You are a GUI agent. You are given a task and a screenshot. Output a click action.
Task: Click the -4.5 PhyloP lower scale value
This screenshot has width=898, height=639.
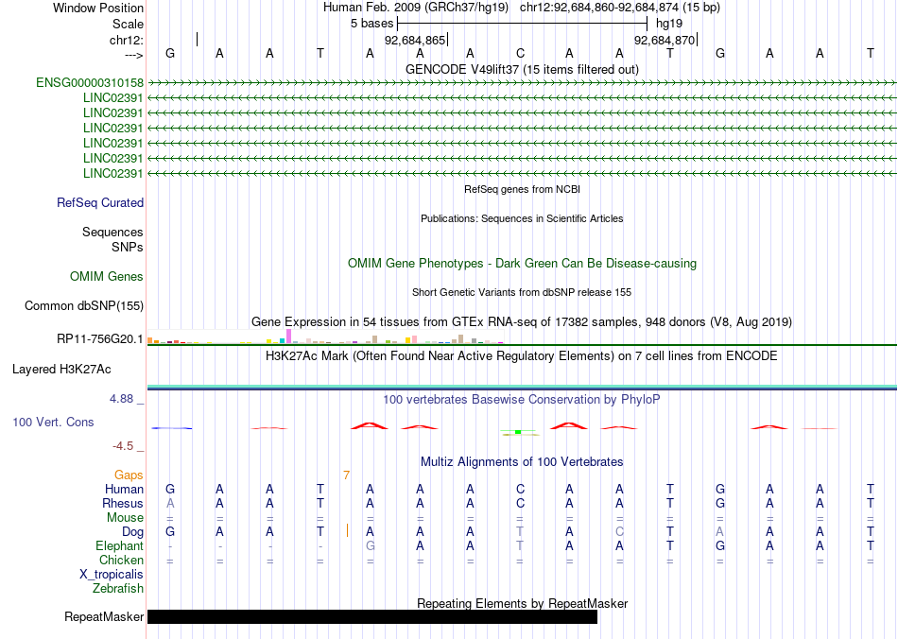(x=123, y=445)
